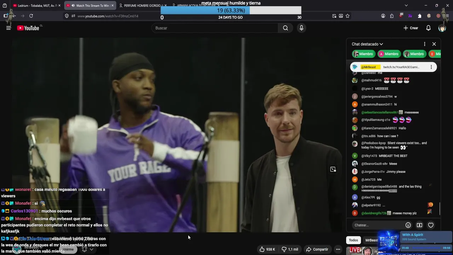Click the pinned twitch.tv/YourRAGEGaming link
This screenshot has height=255, width=453.
401,67
